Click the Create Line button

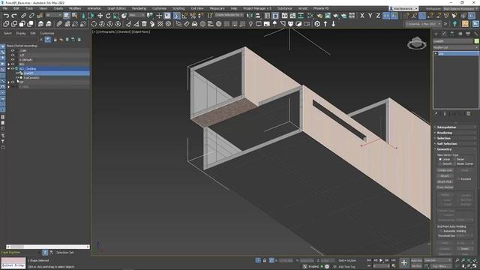[445, 170]
